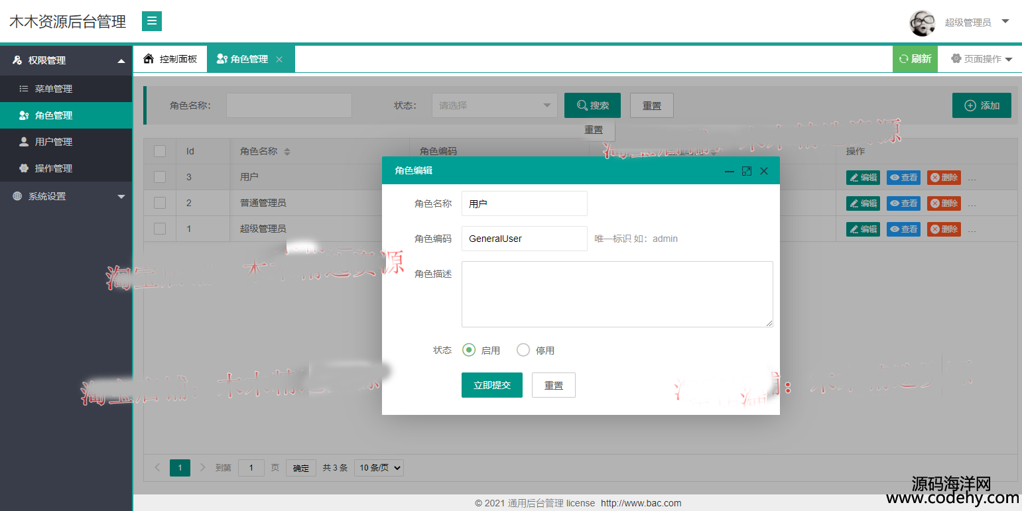Click the 角色编码 field containing GeneralUser
The width and height of the screenshot is (1022, 511).
(x=525, y=239)
